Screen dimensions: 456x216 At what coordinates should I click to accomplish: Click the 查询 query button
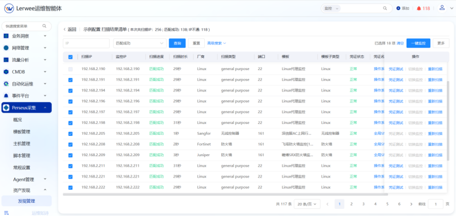click(x=177, y=43)
